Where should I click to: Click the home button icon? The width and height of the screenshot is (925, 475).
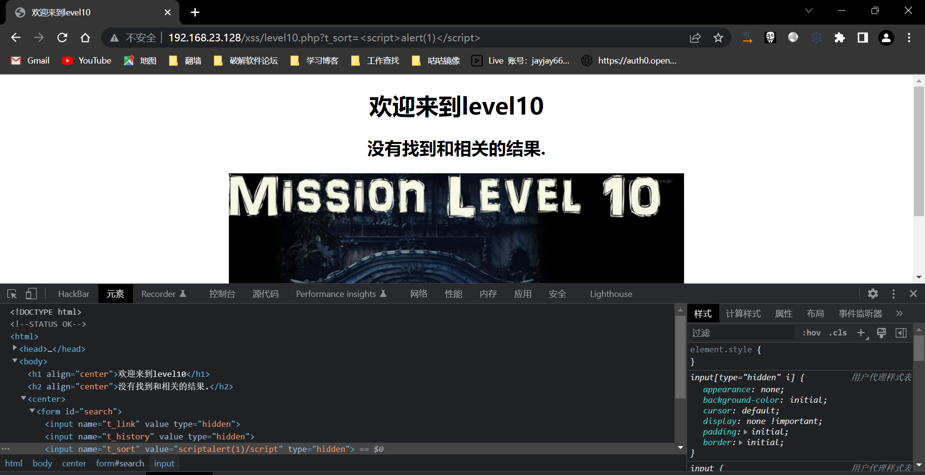85,38
